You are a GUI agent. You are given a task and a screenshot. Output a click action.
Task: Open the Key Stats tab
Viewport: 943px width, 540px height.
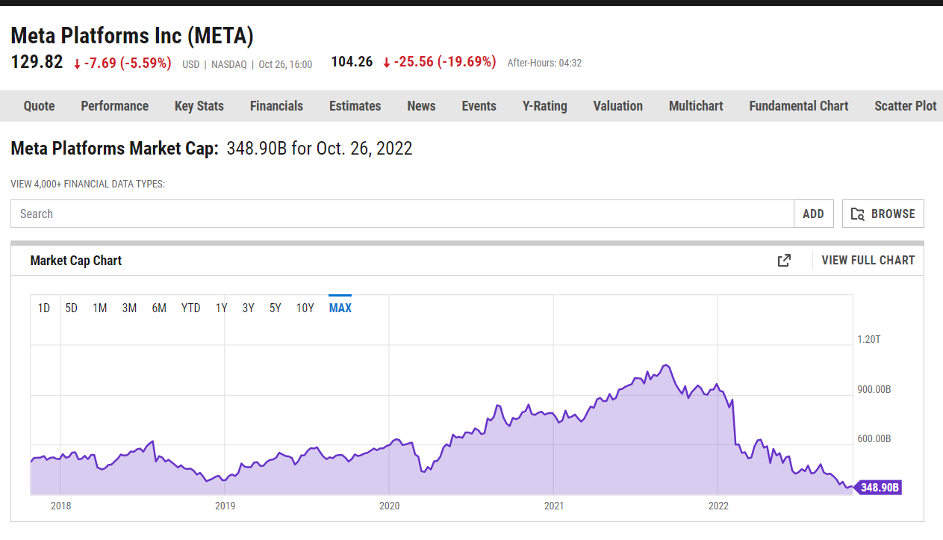click(199, 106)
